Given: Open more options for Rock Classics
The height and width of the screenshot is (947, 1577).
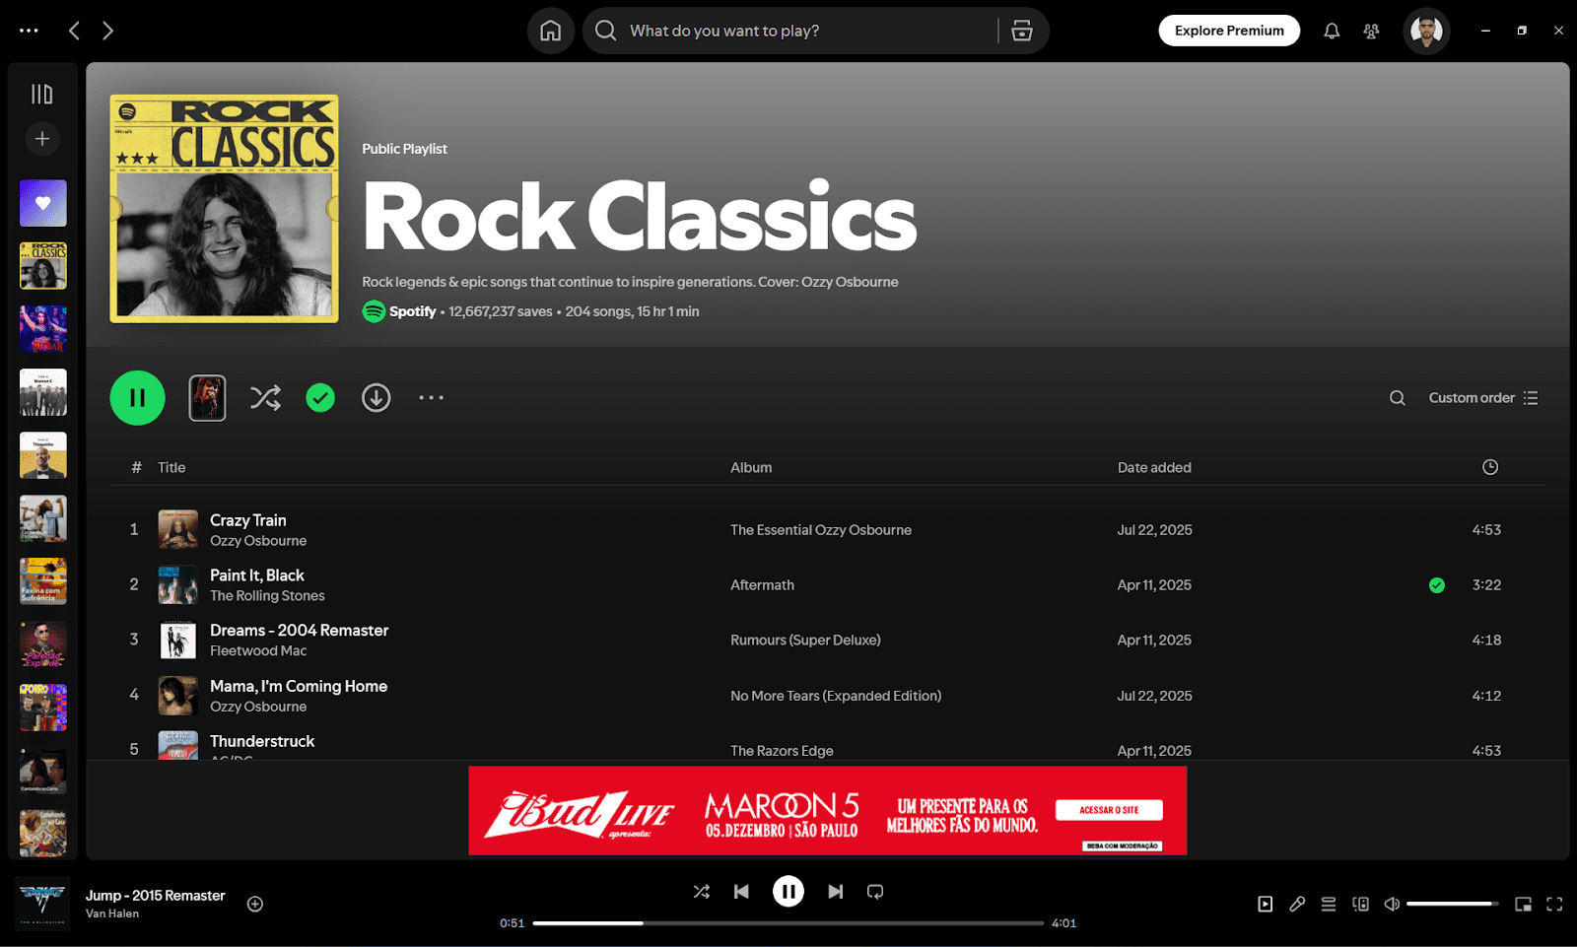Looking at the screenshot, I should [x=431, y=398].
